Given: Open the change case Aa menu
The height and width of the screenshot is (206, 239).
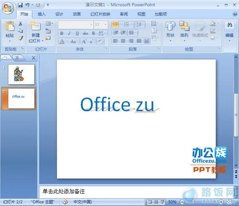Looking at the screenshot, I should [74, 41].
